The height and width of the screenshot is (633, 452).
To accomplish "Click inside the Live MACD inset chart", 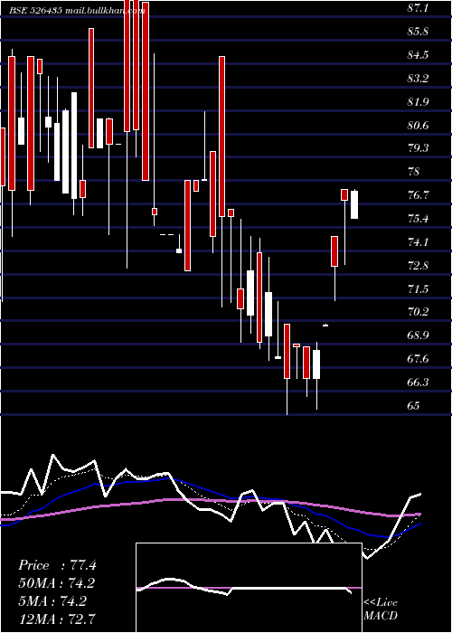I will (249, 588).
